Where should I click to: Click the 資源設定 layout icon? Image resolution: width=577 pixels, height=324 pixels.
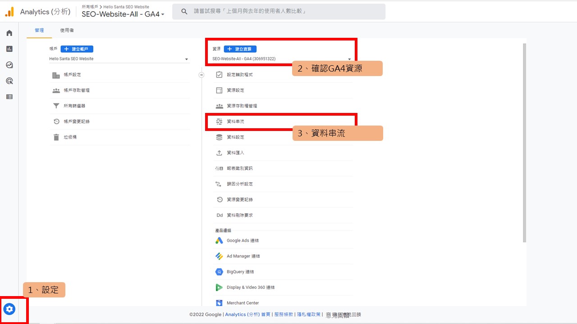[219, 90]
